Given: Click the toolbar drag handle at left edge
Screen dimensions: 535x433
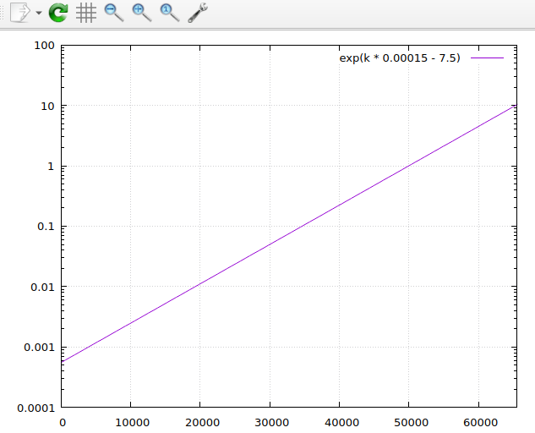Looking at the screenshot, I should tap(3, 13).
